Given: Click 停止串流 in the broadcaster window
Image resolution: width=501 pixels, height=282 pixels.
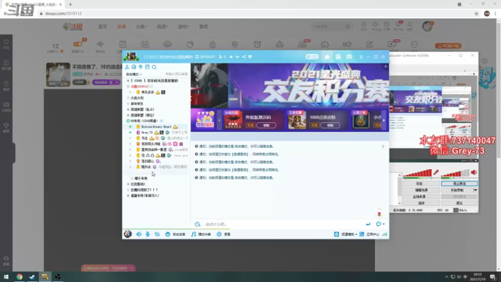Looking at the screenshot, I should (460, 184).
